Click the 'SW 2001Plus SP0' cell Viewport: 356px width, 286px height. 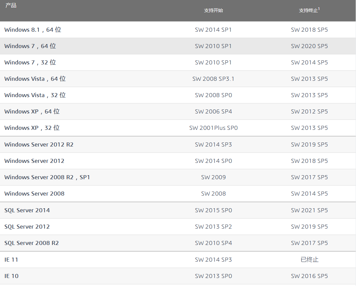[x=213, y=127]
